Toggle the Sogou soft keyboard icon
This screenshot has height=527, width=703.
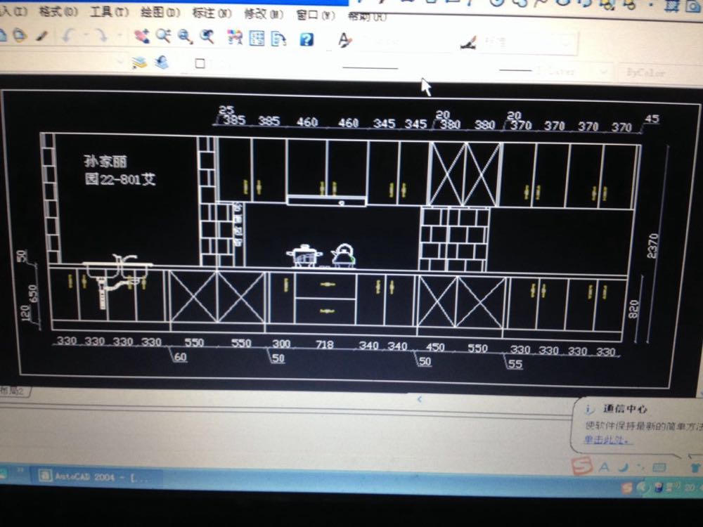[x=659, y=467]
